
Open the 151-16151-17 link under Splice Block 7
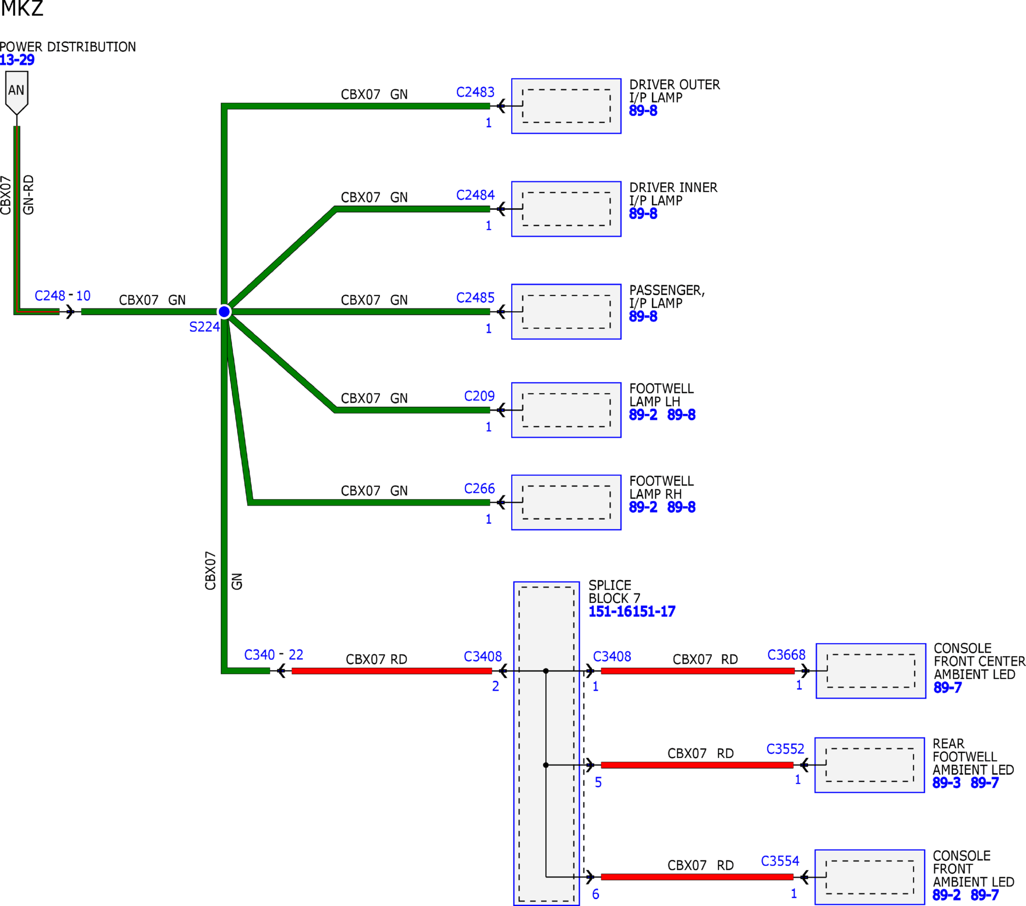(x=632, y=611)
